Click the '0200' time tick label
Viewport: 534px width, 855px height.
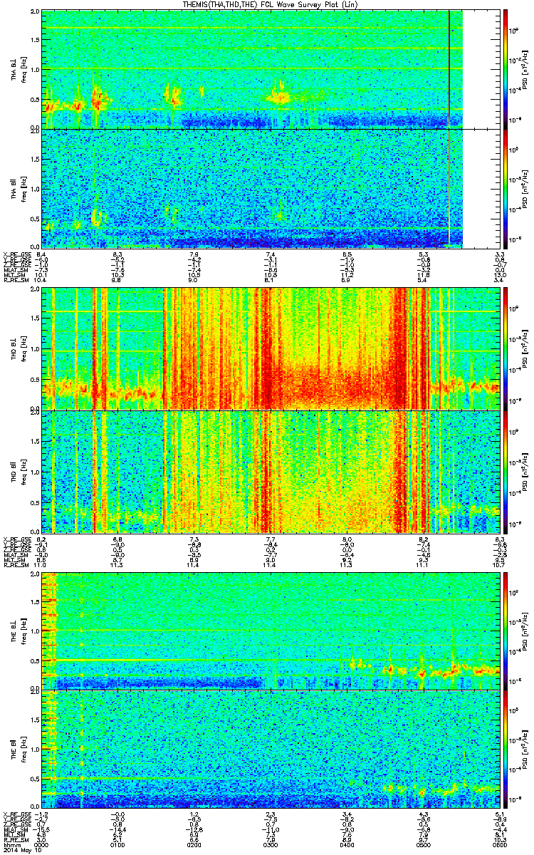(194, 845)
